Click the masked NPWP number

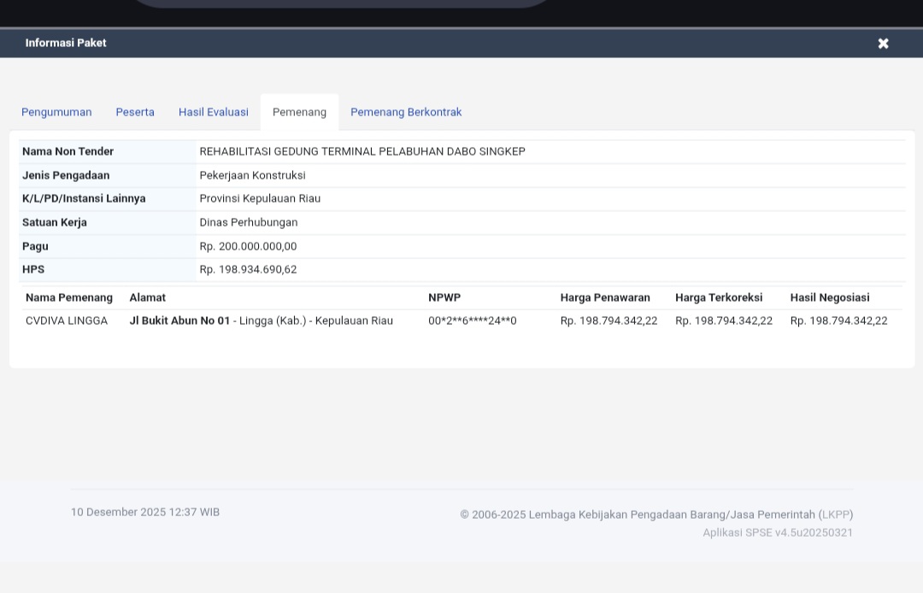(x=472, y=321)
